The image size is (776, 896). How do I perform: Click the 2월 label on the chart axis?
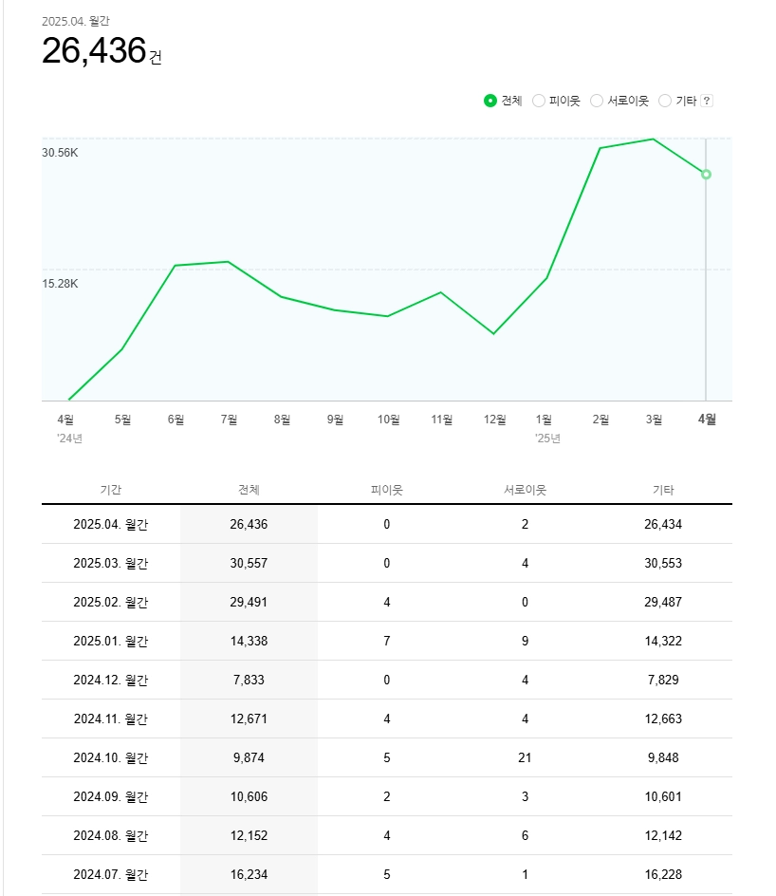coord(600,420)
